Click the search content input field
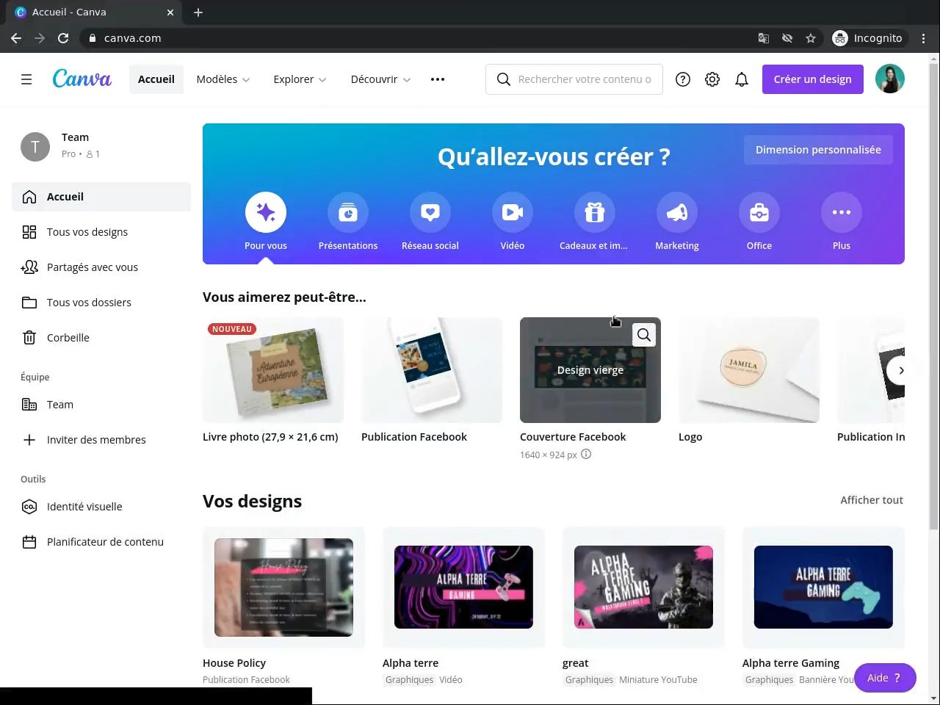 574,79
